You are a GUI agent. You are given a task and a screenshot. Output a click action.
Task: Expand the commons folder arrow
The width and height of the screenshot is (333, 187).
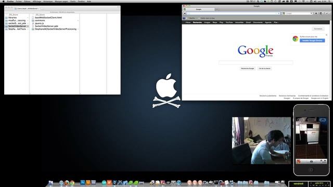78,21
